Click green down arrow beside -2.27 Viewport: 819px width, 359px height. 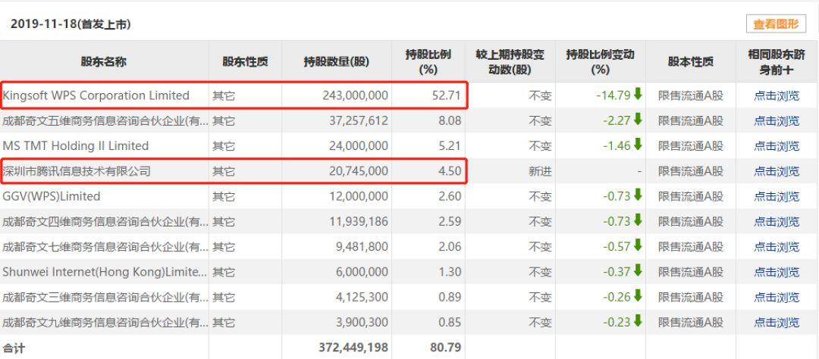coord(638,120)
